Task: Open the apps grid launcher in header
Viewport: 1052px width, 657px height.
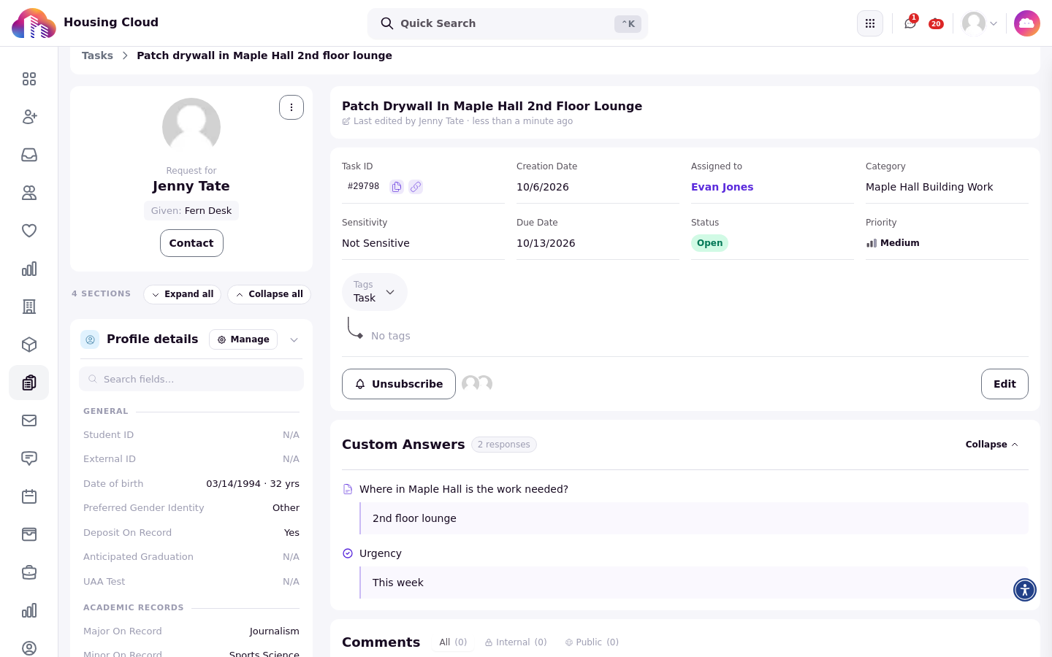Action: [x=870, y=23]
